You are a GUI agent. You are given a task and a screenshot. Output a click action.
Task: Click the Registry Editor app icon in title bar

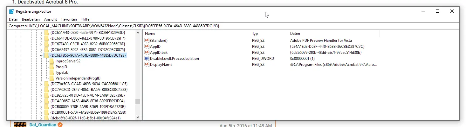pos(11,11)
